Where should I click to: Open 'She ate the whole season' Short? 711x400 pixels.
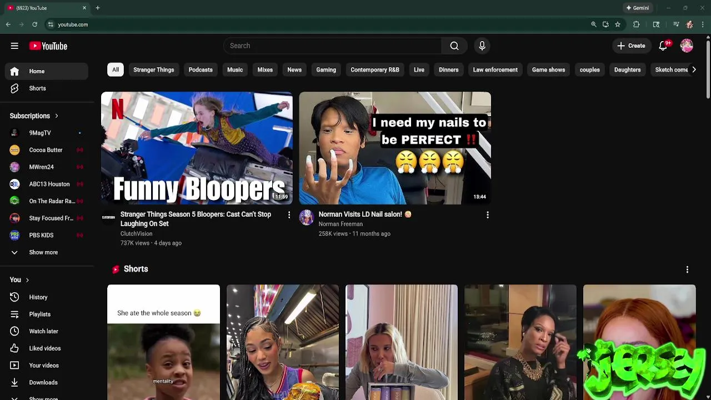coord(163,342)
